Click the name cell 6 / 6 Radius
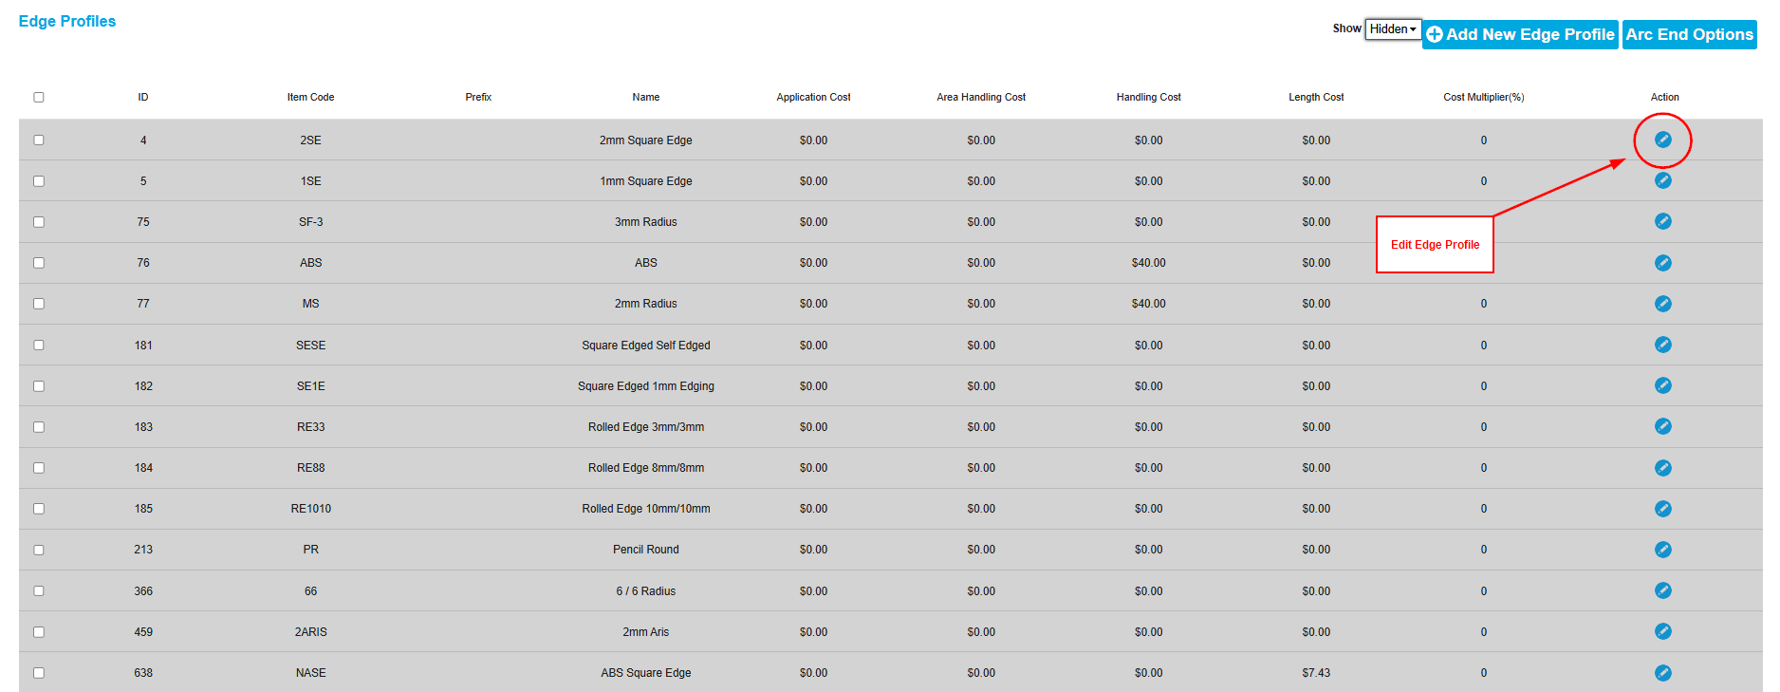Screen dimensions: 1780x692 tap(646, 591)
